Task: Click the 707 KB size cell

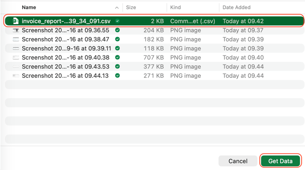Action: pos(154,58)
